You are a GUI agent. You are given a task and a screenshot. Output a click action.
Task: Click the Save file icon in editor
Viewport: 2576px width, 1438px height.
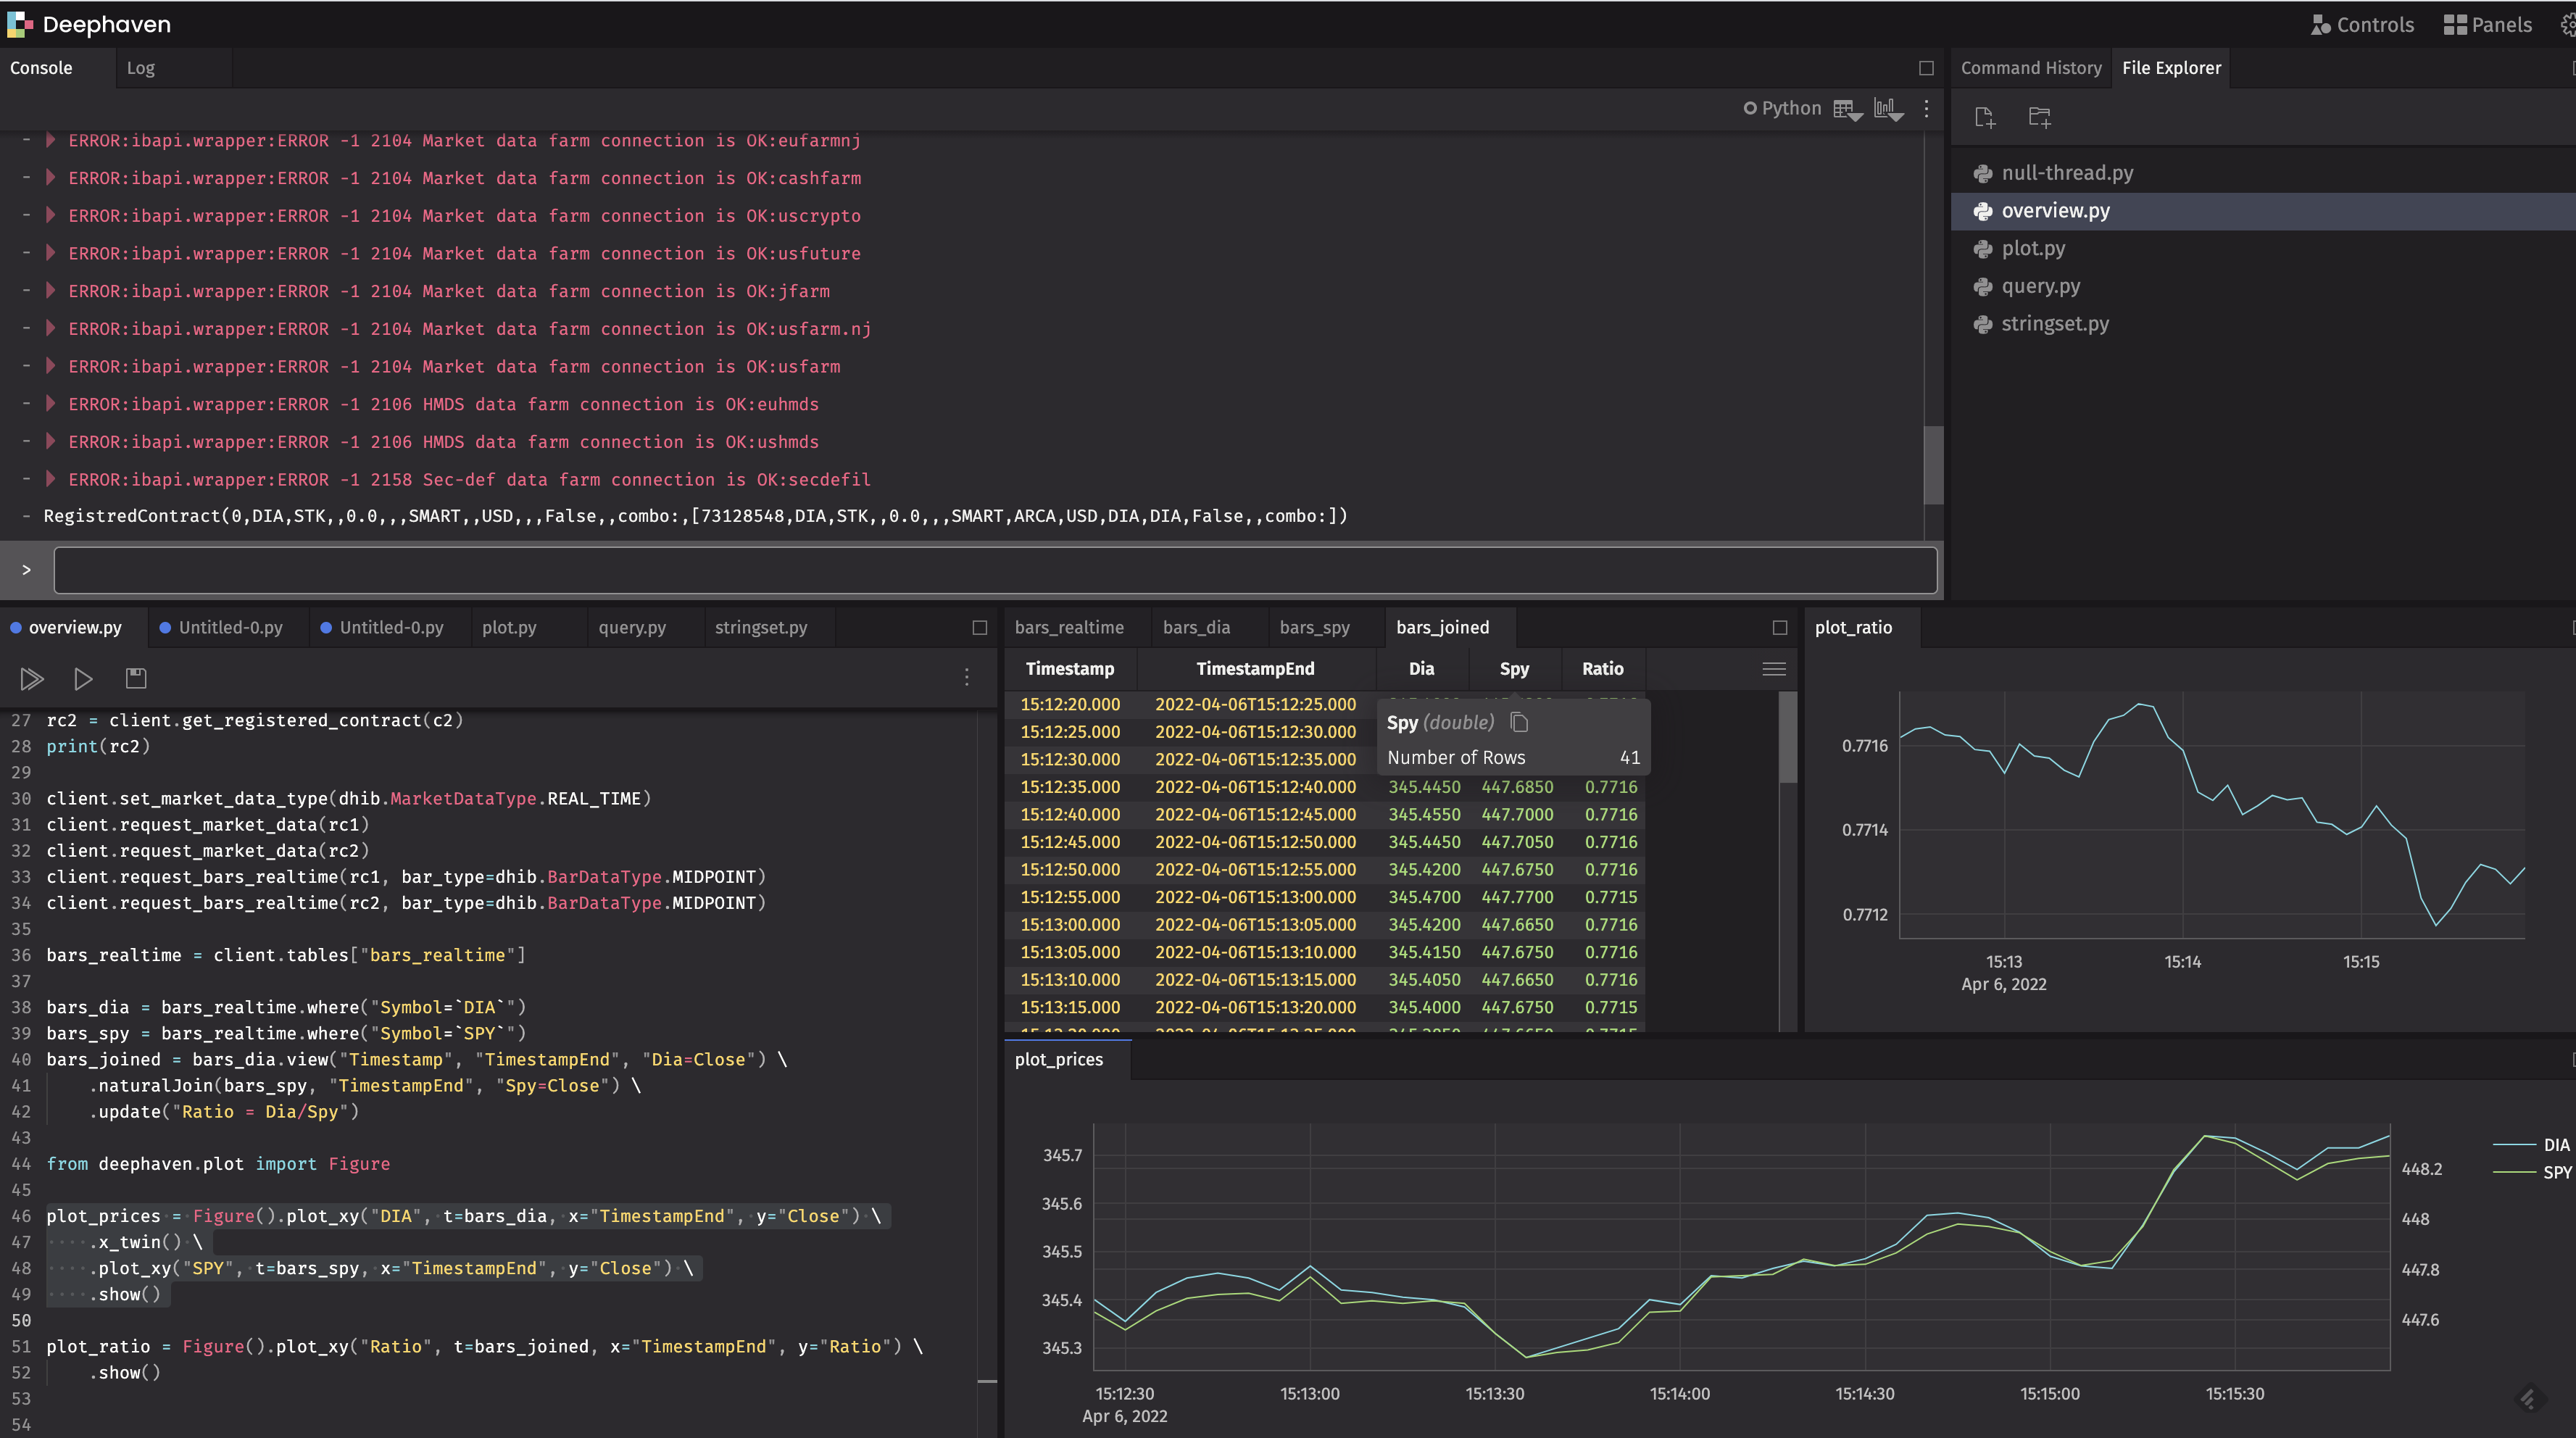[x=136, y=679]
